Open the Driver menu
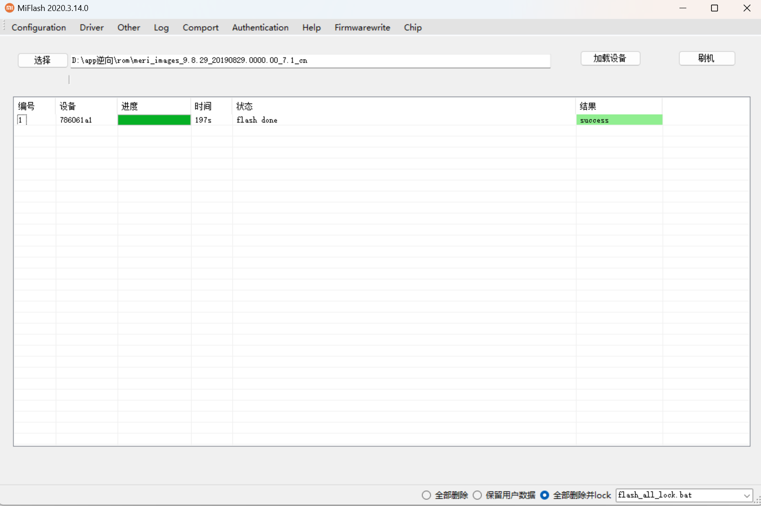761x506 pixels. [92, 27]
